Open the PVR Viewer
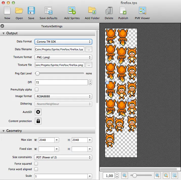This screenshot has width=181, height=180. (x=142, y=11)
